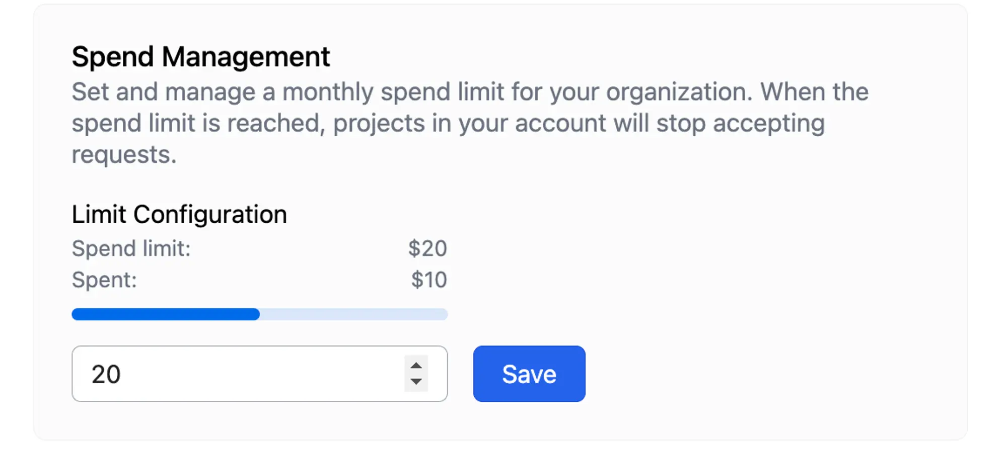Click the unfilled portion of the progress bar
This screenshot has width=1007, height=449.
352,314
